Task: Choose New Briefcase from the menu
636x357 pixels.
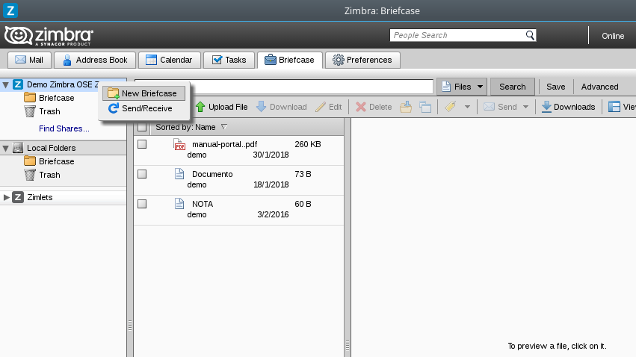Action: (x=144, y=93)
